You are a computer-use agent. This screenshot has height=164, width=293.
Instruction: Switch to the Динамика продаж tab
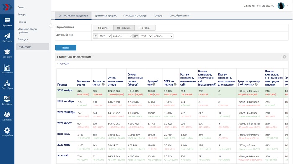point(106,16)
